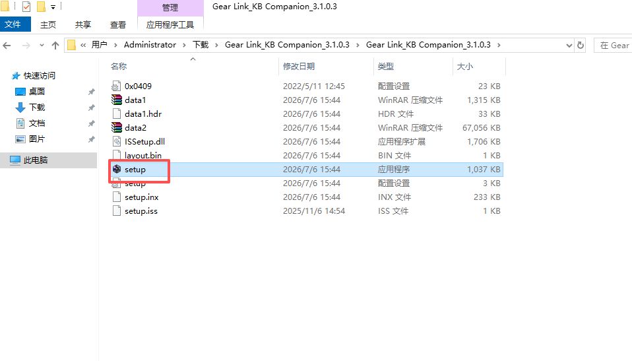Select the file name setup.iss
632x361 pixels.
pos(141,211)
